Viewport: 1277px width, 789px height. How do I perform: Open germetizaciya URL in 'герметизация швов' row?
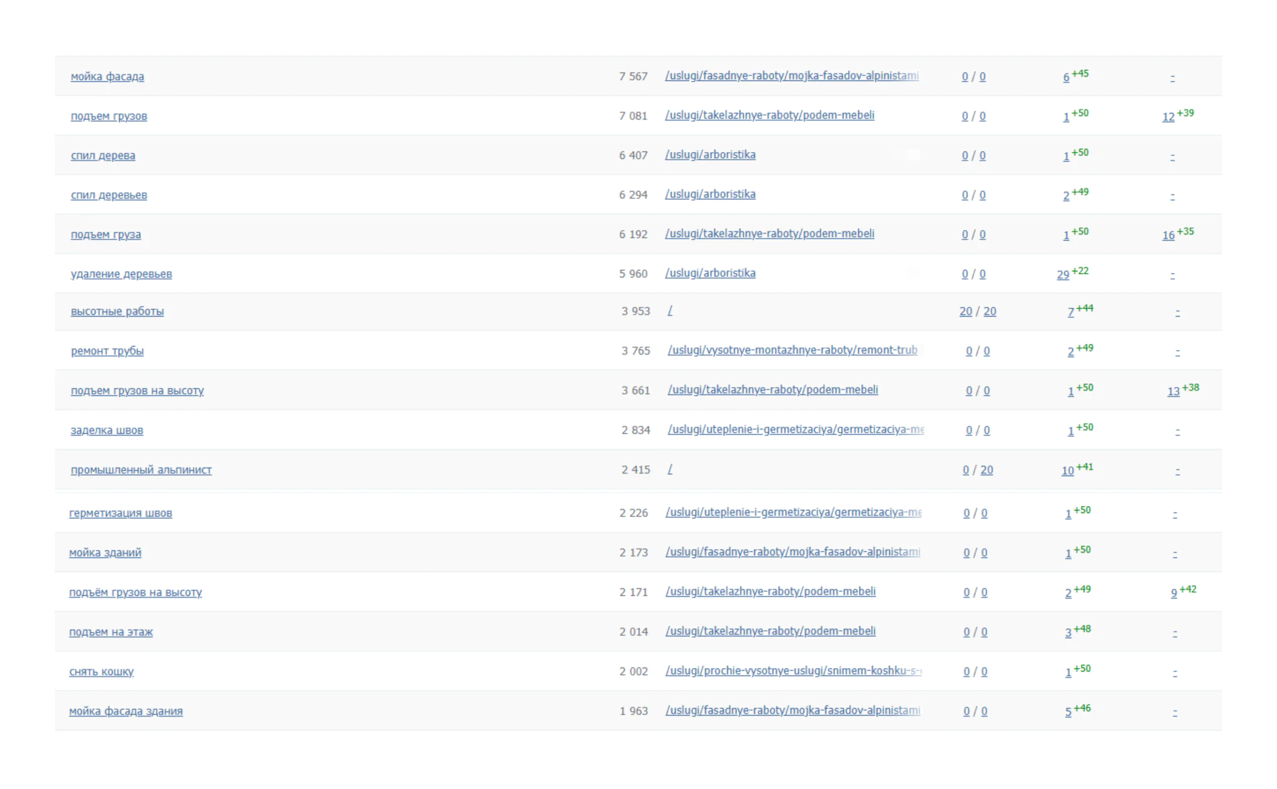pyautogui.click(x=793, y=512)
